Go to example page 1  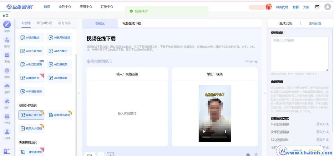click(101, 154)
